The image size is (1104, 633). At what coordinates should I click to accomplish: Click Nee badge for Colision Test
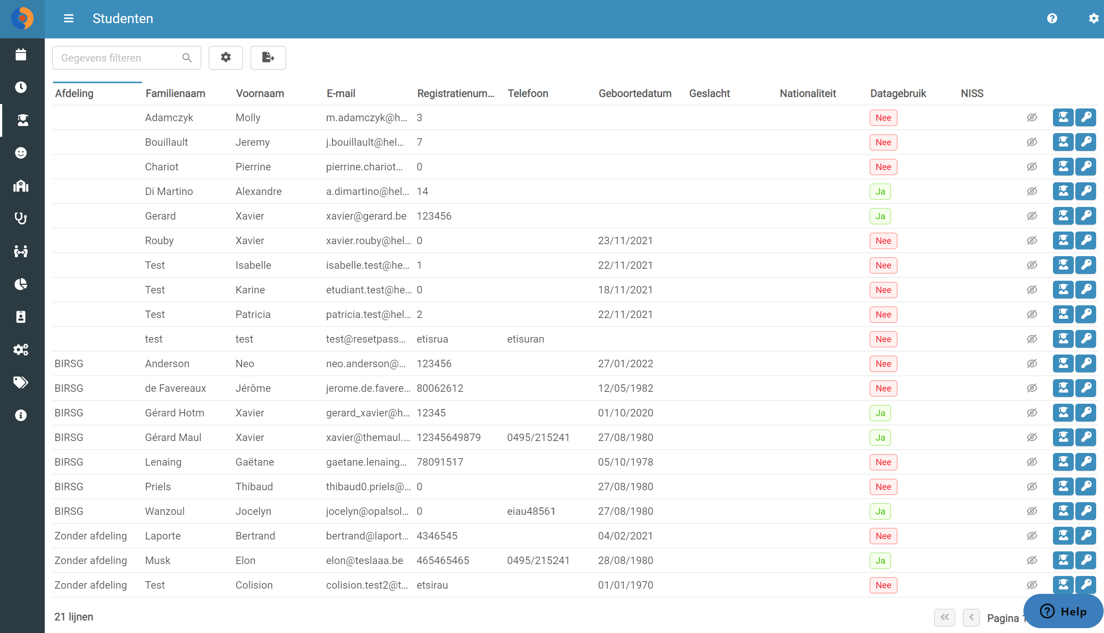click(x=883, y=585)
